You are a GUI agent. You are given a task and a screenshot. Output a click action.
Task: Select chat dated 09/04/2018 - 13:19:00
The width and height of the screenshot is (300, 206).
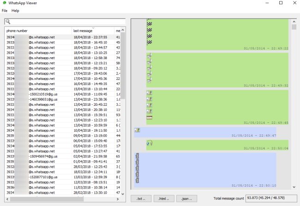(x=63, y=135)
